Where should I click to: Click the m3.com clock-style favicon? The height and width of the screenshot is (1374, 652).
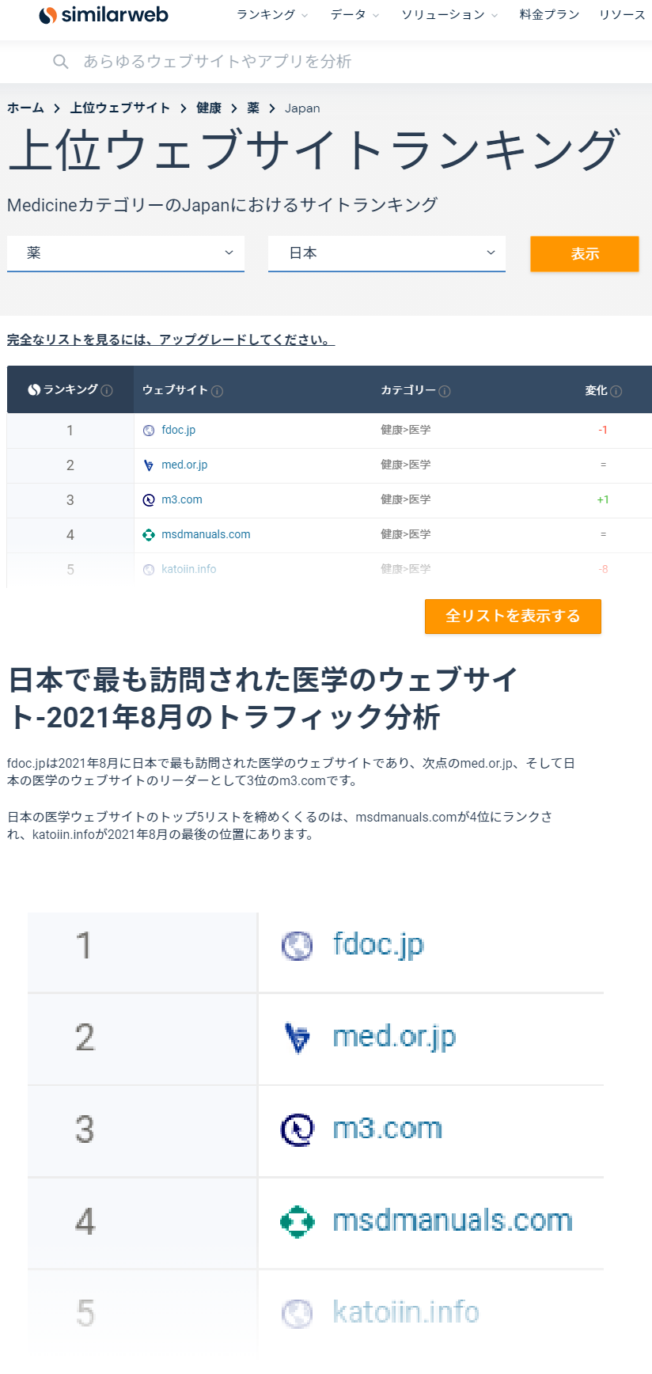click(x=148, y=499)
